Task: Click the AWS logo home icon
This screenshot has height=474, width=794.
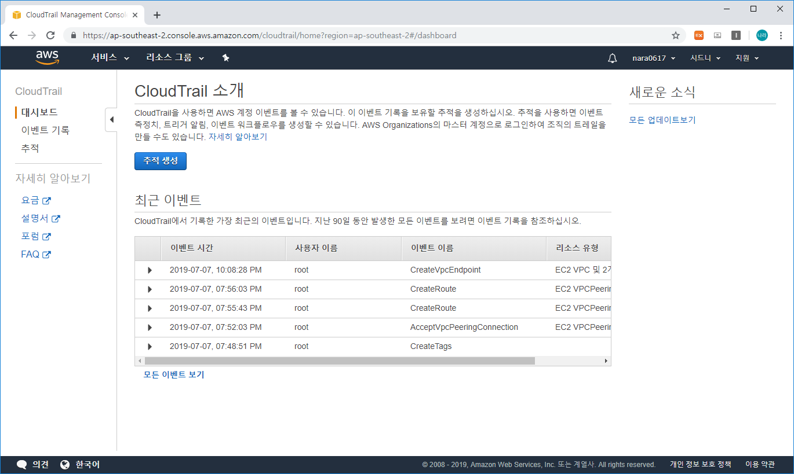Action: pos(47,57)
